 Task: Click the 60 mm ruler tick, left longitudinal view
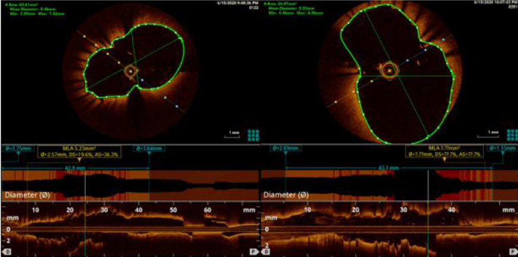[208, 210]
